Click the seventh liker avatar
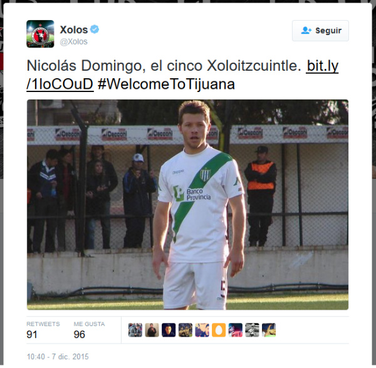The width and height of the screenshot is (376, 368). coord(235,330)
